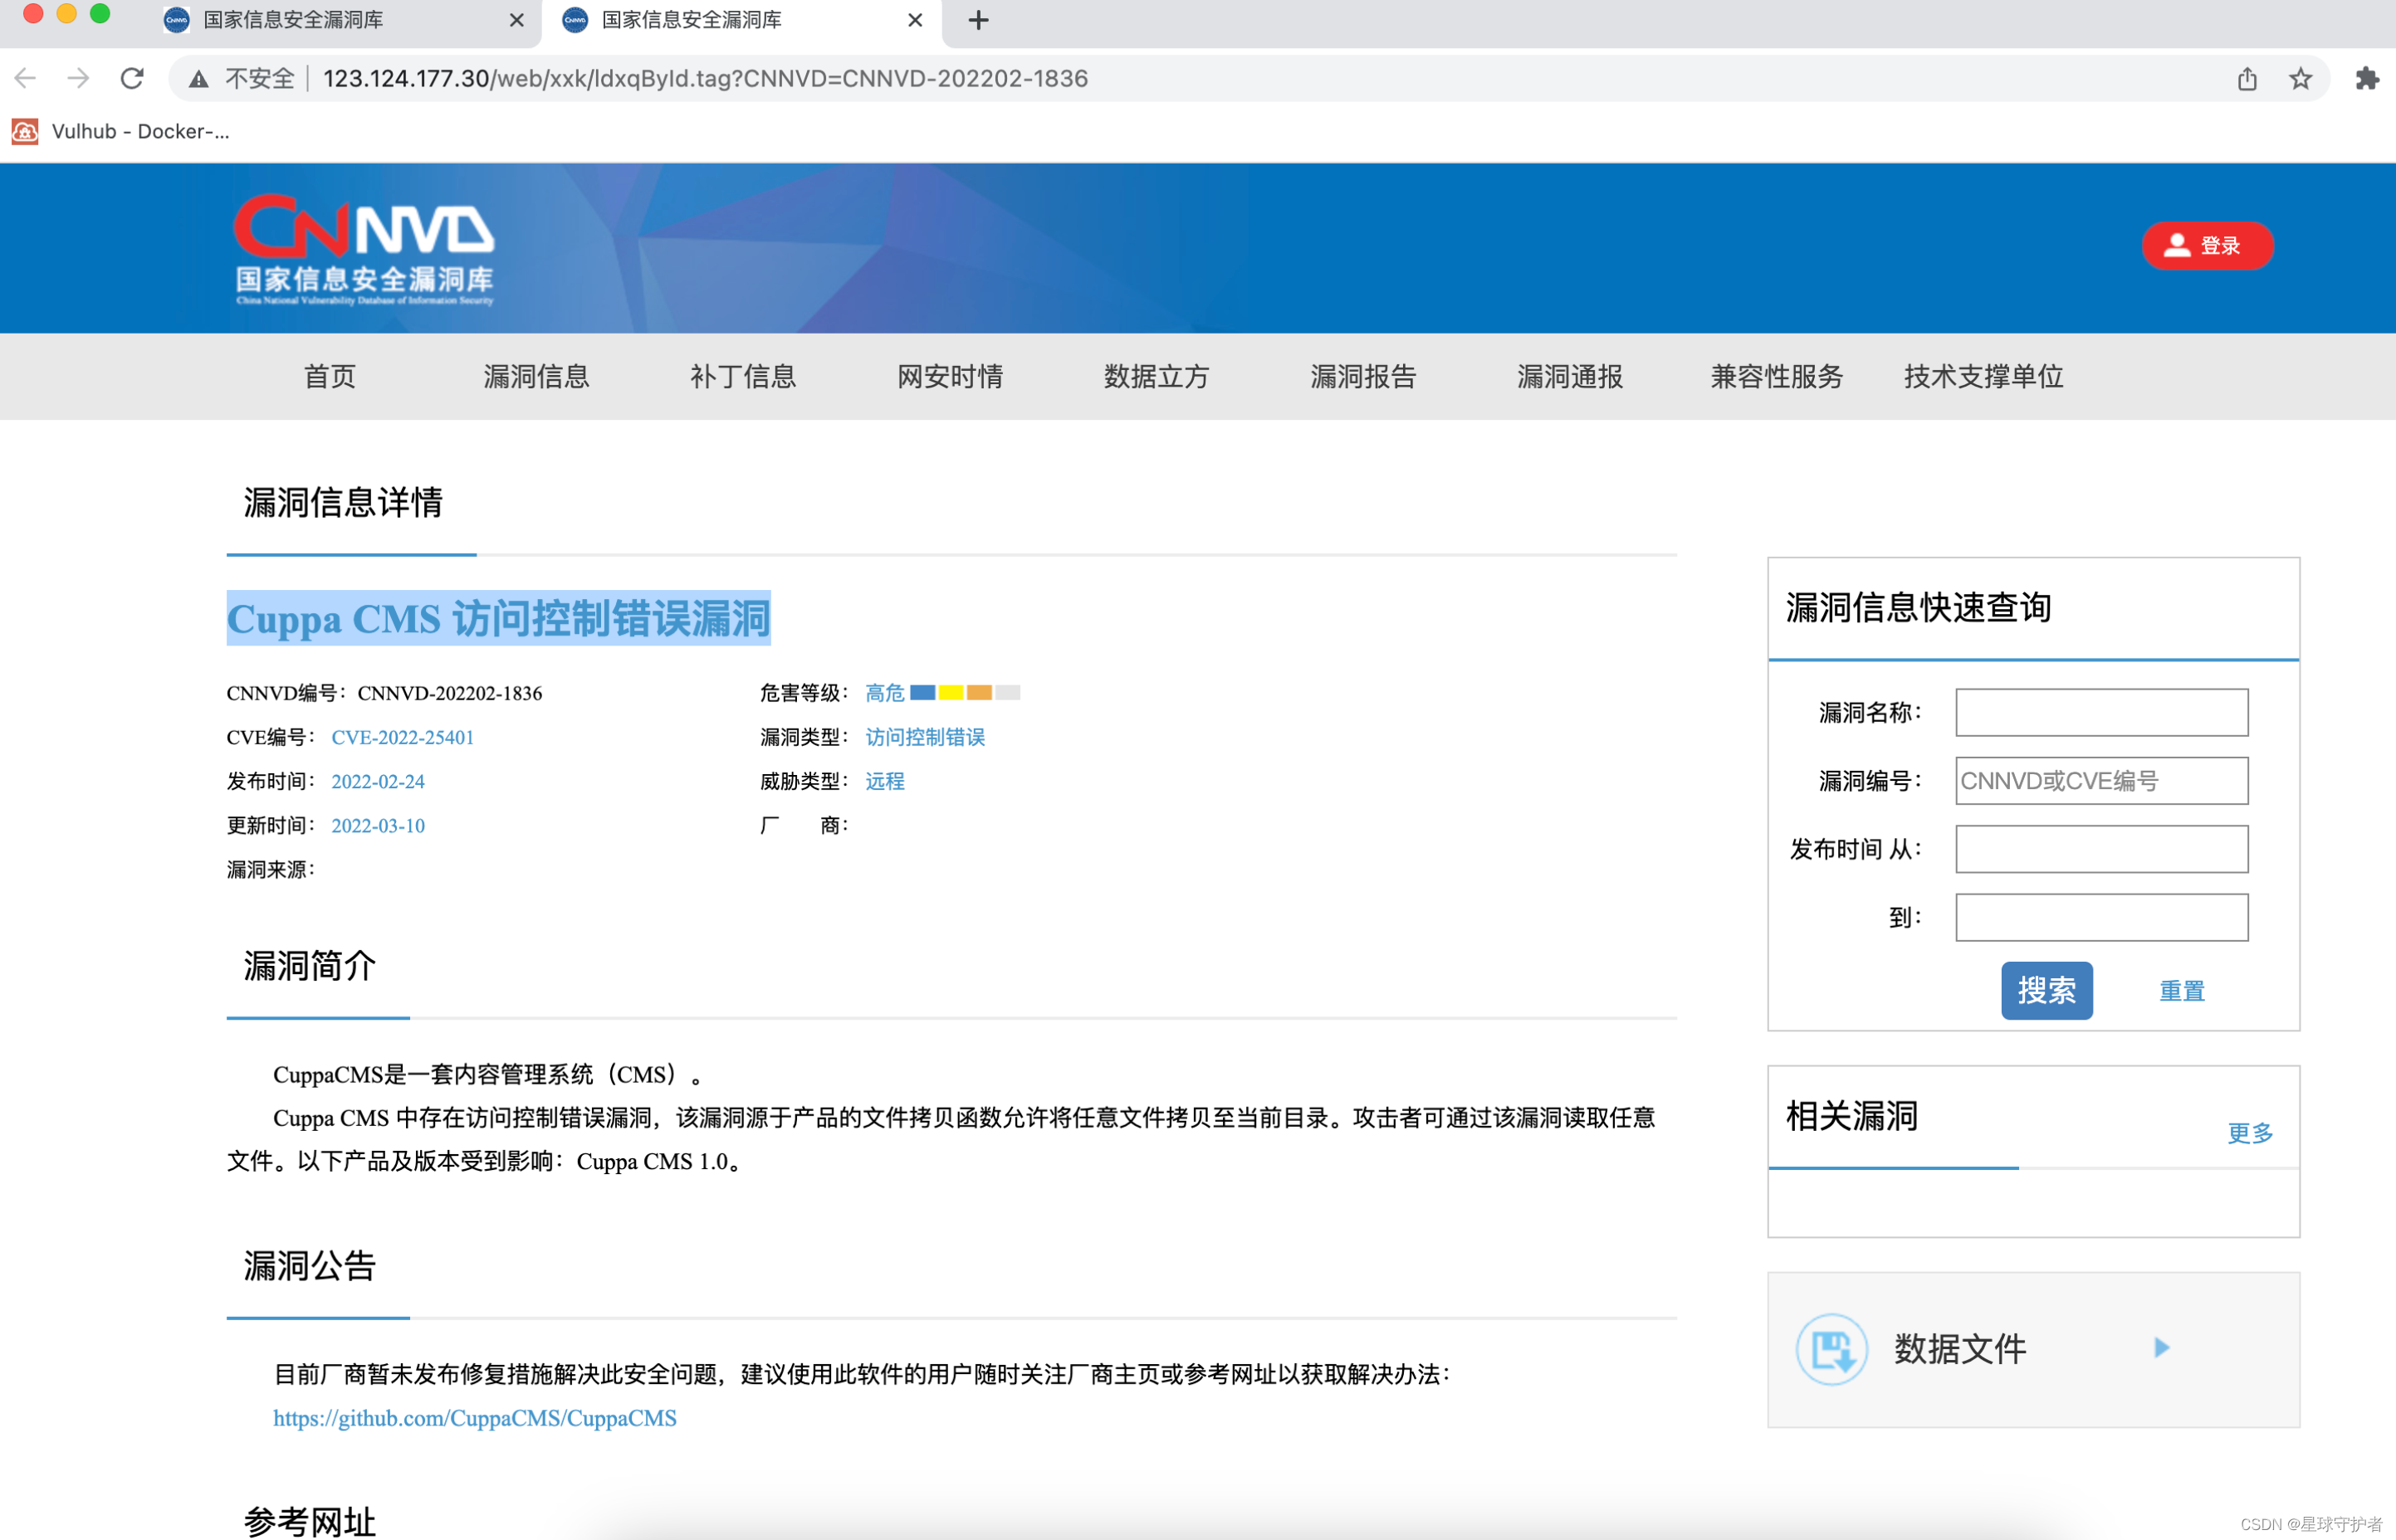Click the not-secure warning triangle icon
Image resolution: width=2396 pixels, height=1540 pixels.
(199, 79)
